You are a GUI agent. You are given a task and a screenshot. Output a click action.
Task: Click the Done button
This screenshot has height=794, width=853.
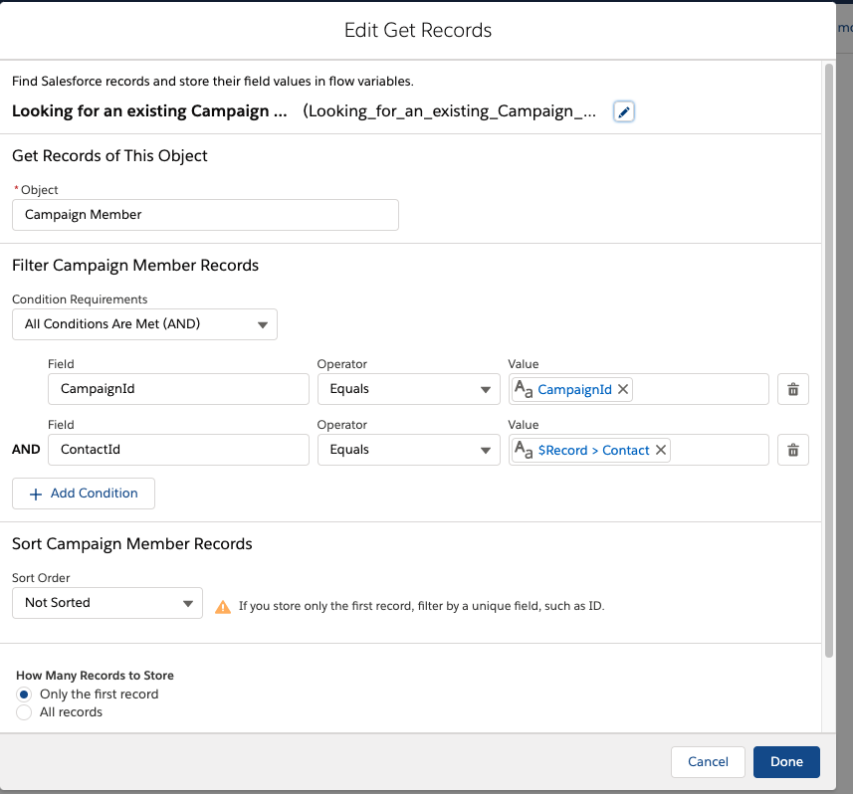[x=786, y=762]
